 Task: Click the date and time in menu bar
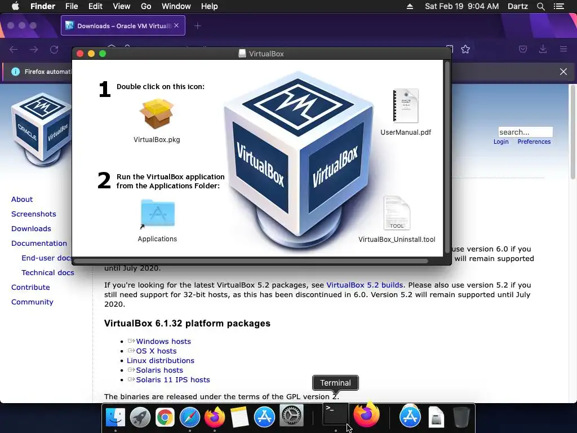462,6
